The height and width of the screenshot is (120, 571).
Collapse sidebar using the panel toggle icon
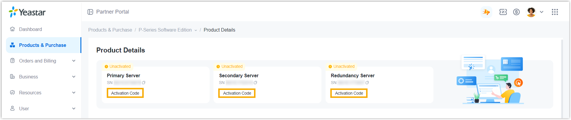90,12
